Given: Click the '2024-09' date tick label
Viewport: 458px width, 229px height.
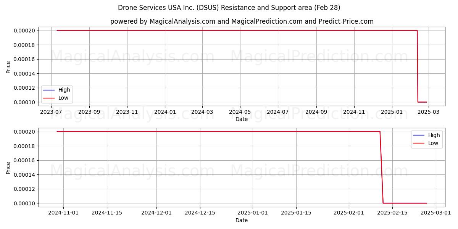Looking at the screenshot, I should [316, 112].
